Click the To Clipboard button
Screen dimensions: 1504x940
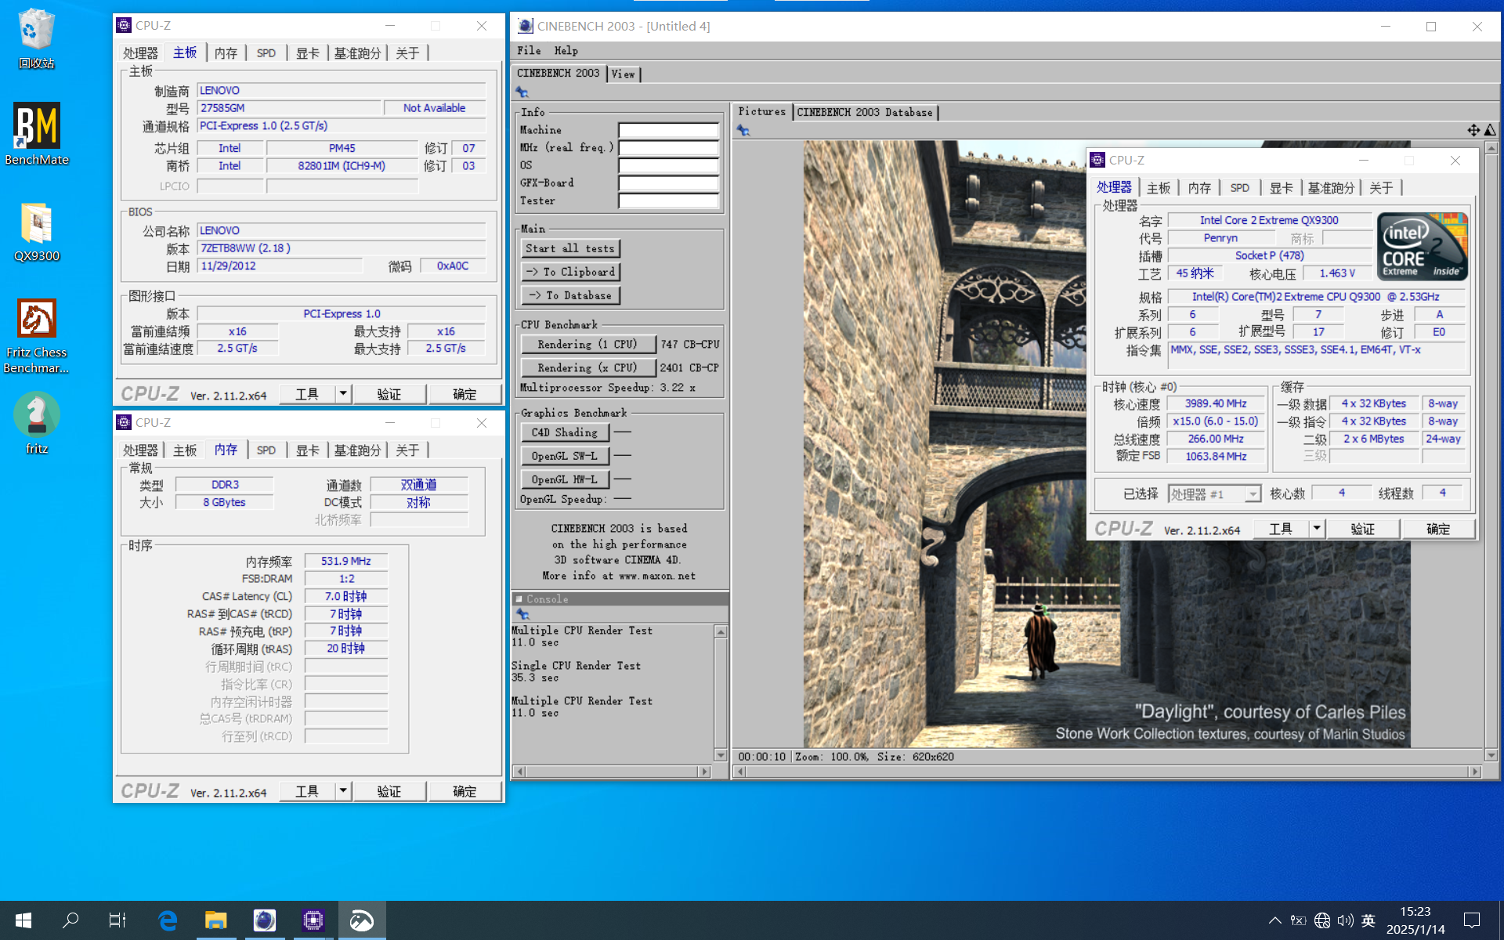(x=570, y=272)
